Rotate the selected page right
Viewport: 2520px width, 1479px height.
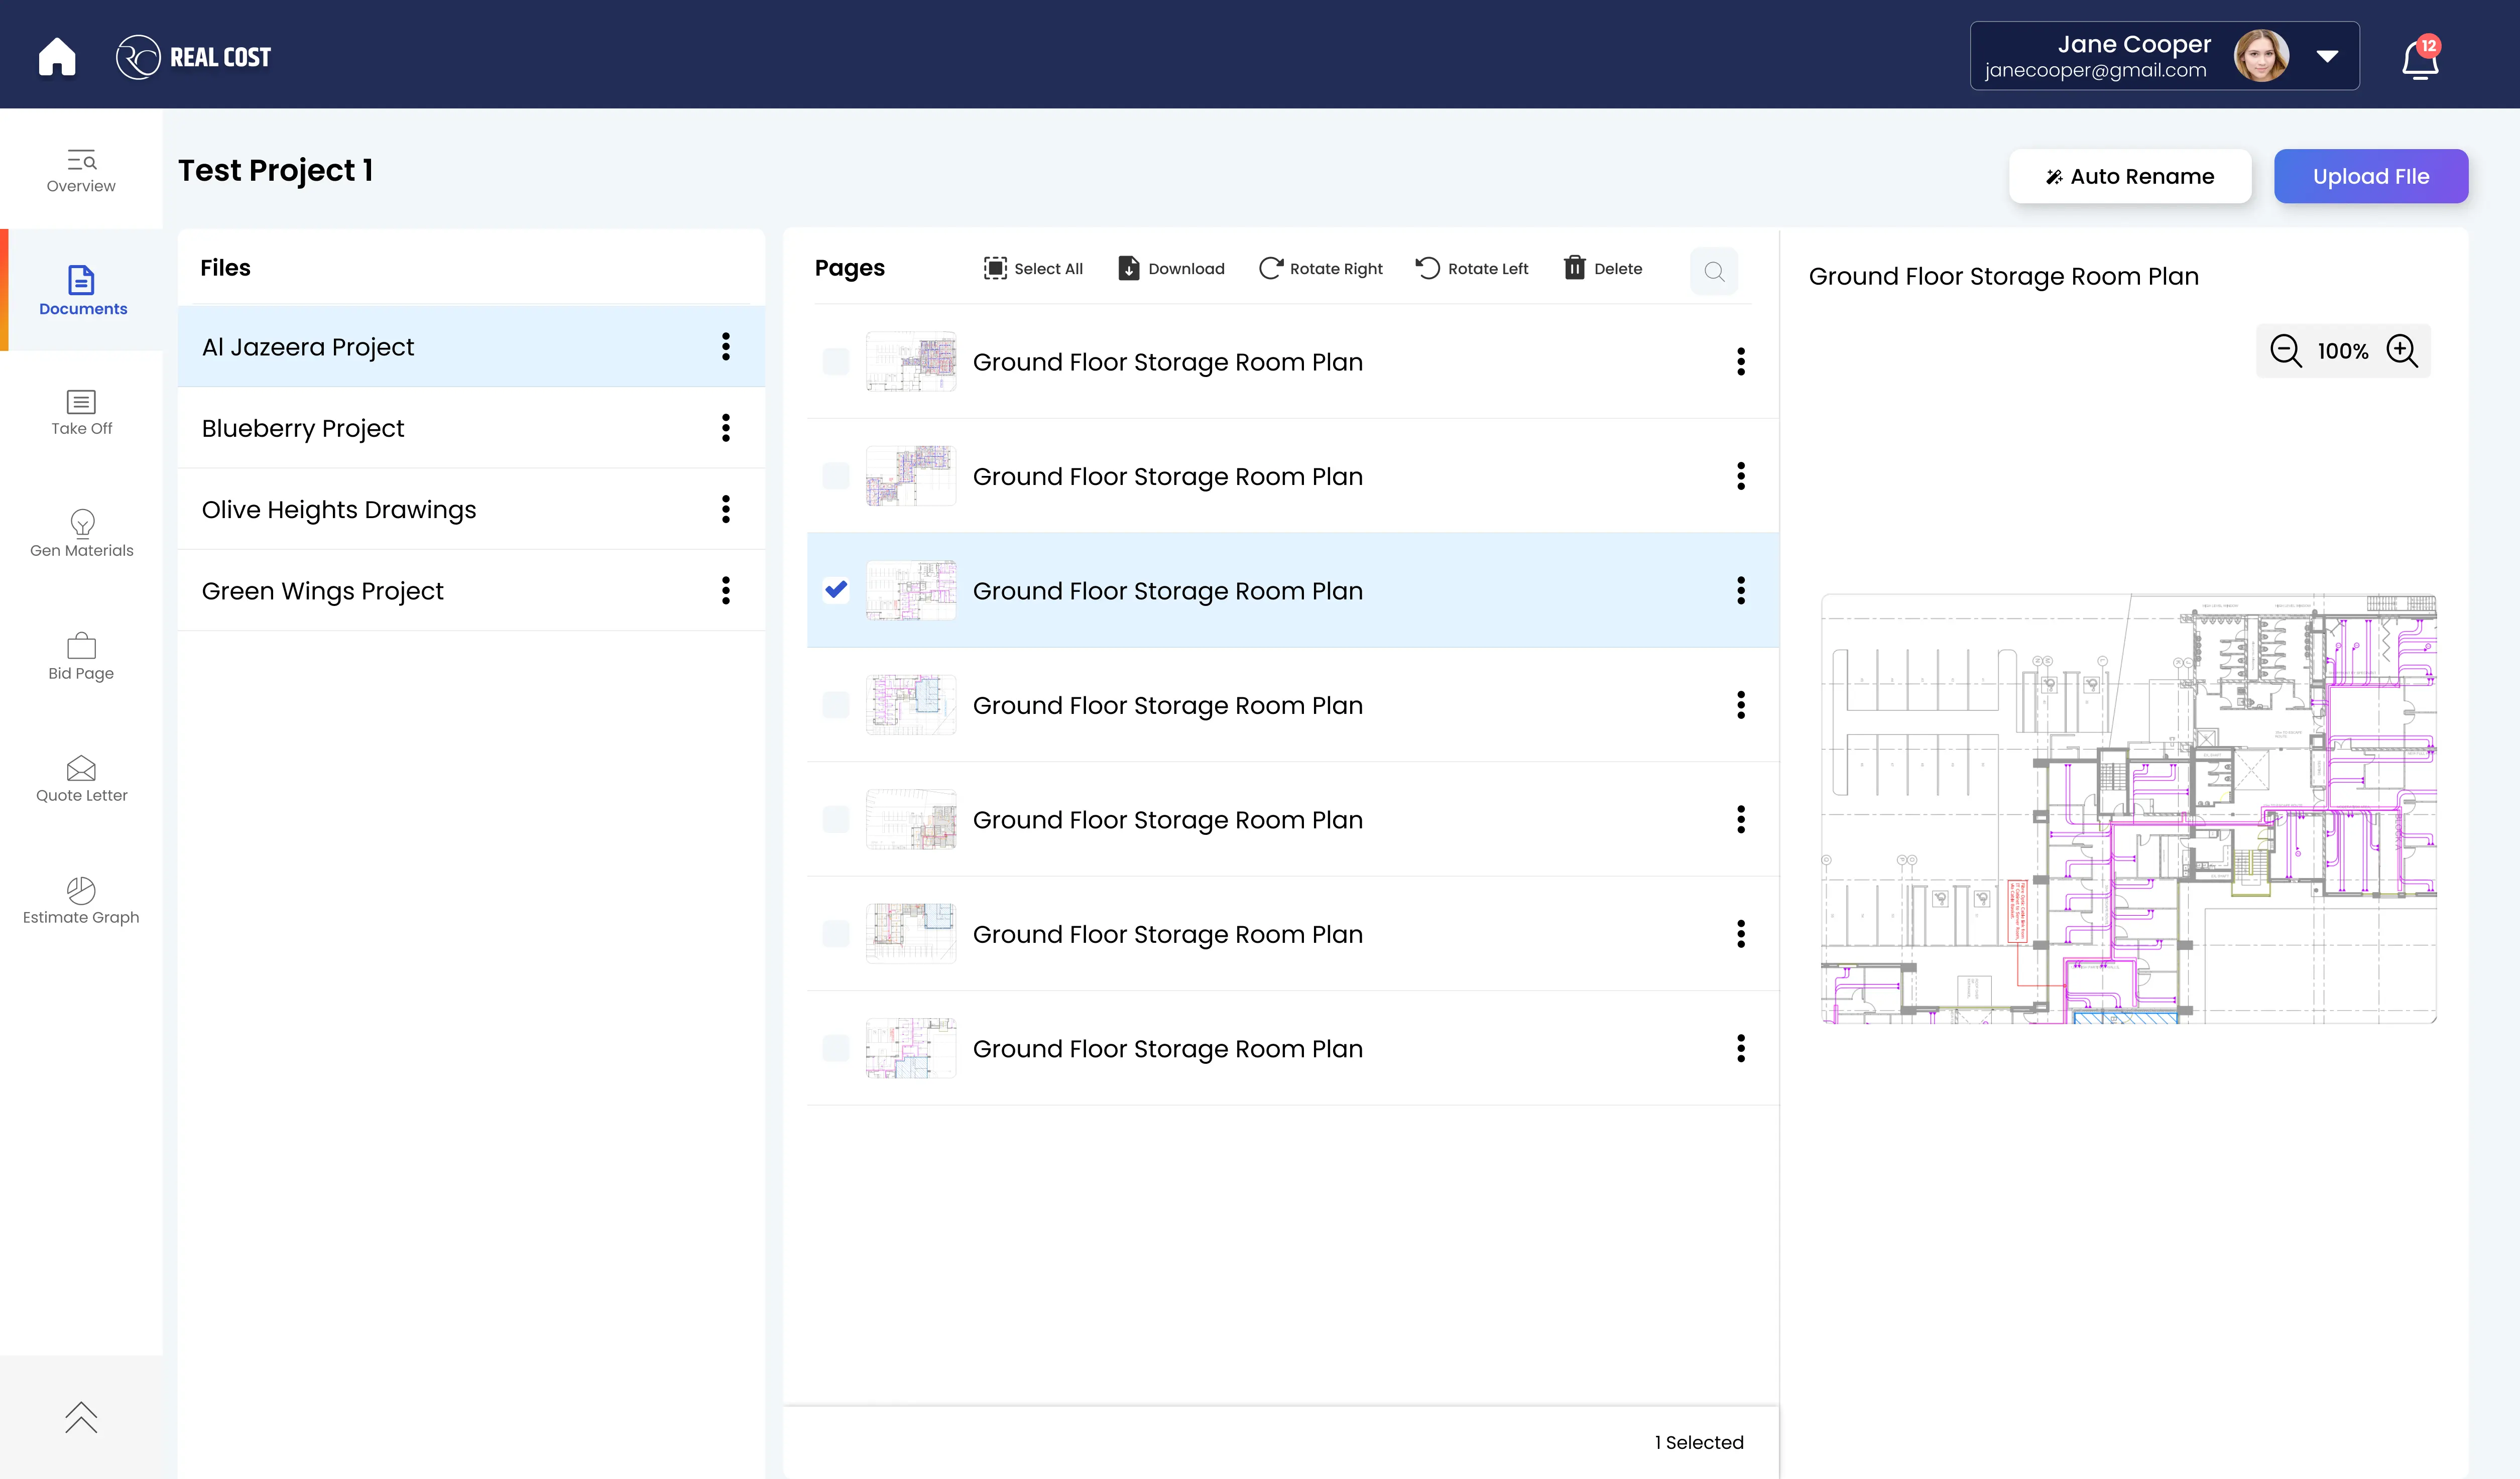click(1320, 268)
